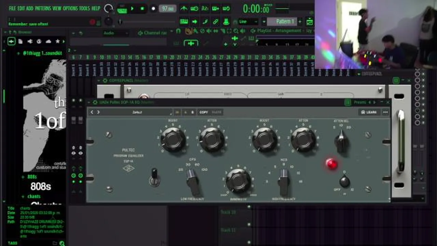Open the Pultec plugin window options gear

coord(94,102)
